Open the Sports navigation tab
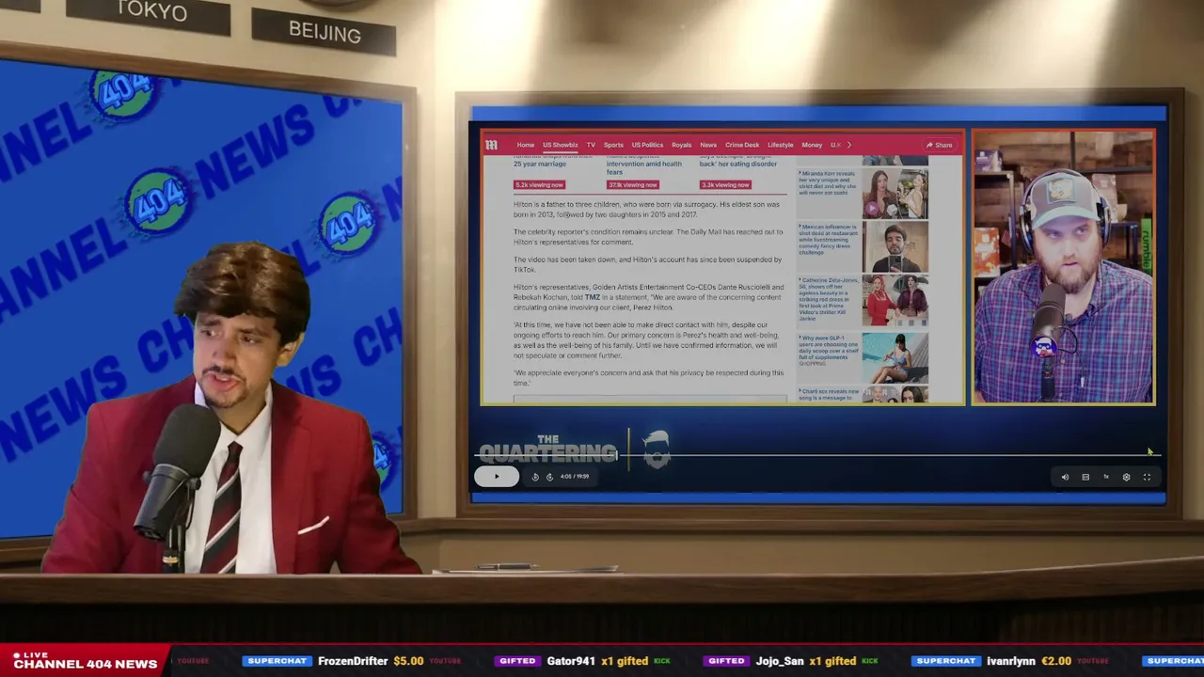1204x677 pixels. [x=613, y=145]
